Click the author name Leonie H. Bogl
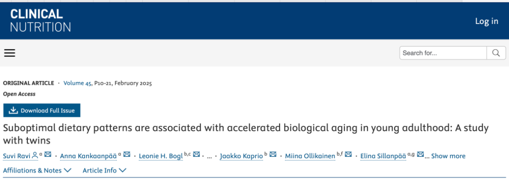This screenshot has height=184, width=509. [161, 156]
